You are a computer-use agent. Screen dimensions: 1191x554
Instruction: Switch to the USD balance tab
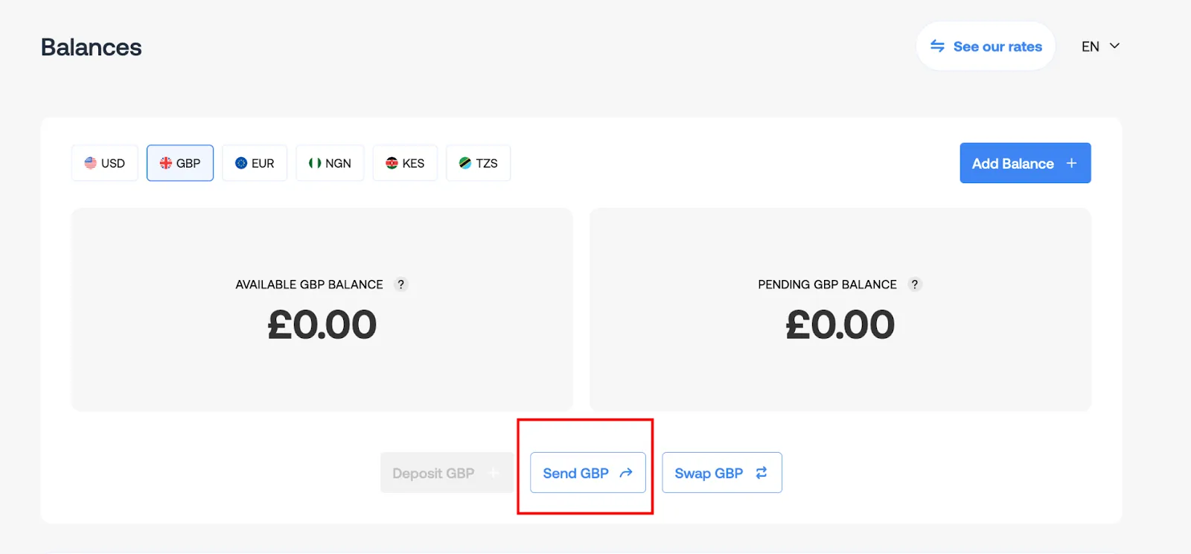(x=105, y=163)
